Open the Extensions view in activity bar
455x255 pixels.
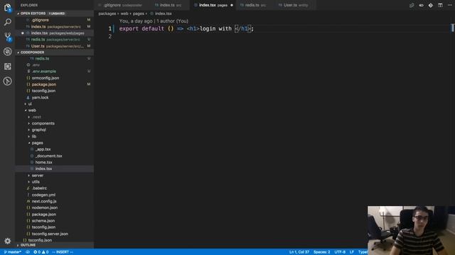(8, 67)
